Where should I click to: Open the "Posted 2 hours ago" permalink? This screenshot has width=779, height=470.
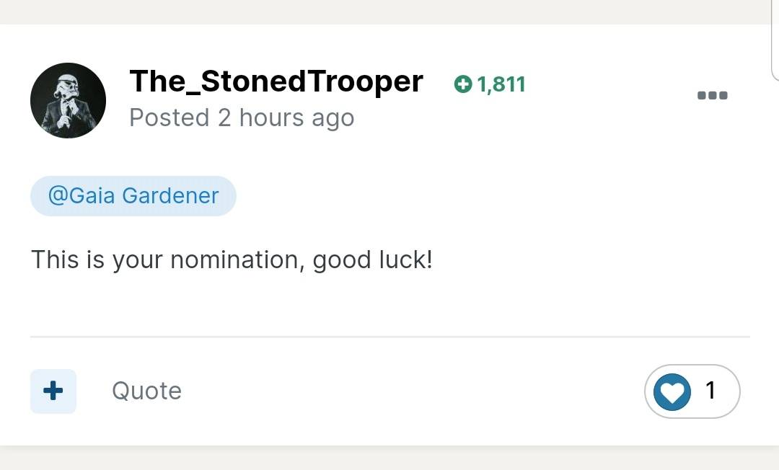point(242,118)
